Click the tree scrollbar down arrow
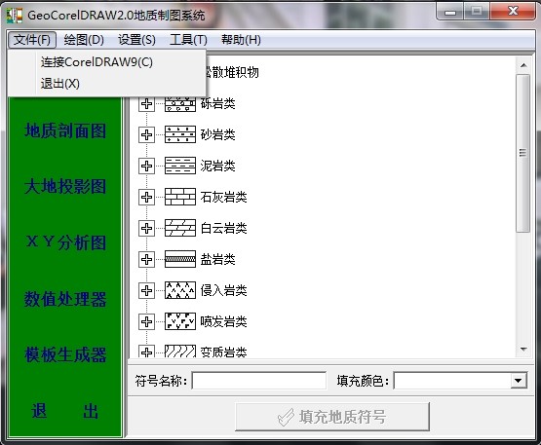Viewport: 541px width, 445px height. tap(523, 350)
